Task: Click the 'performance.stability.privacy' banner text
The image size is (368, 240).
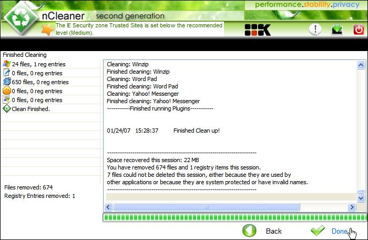Action: [307, 5]
